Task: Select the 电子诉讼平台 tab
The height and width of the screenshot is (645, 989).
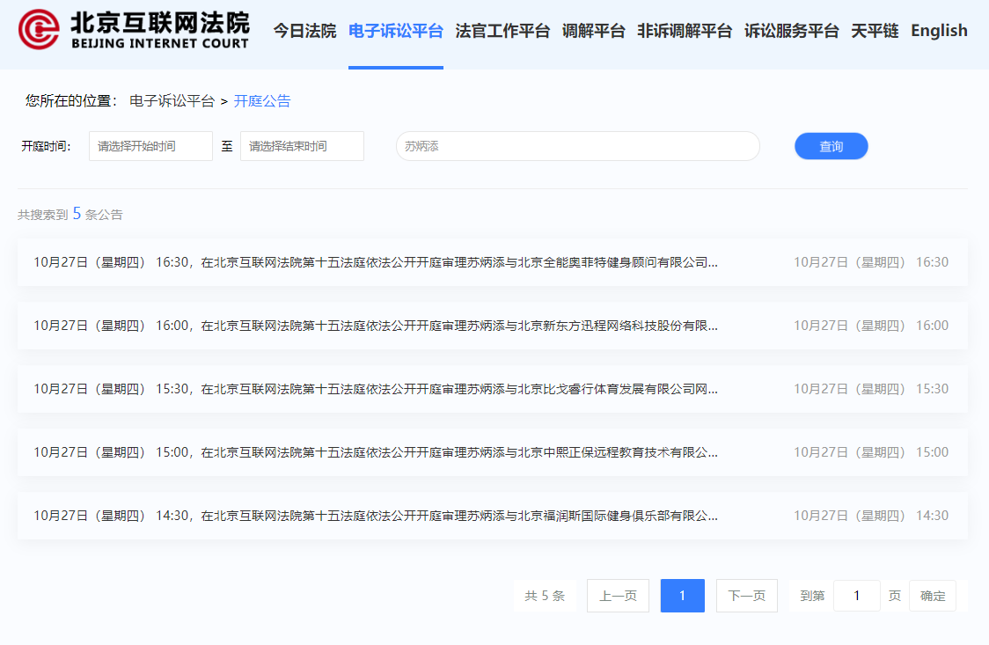Action: (x=395, y=31)
